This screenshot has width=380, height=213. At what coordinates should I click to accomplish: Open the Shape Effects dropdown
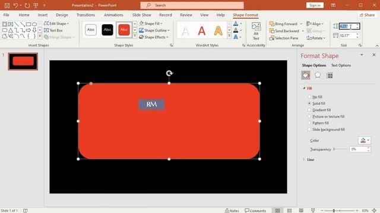(x=154, y=37)
